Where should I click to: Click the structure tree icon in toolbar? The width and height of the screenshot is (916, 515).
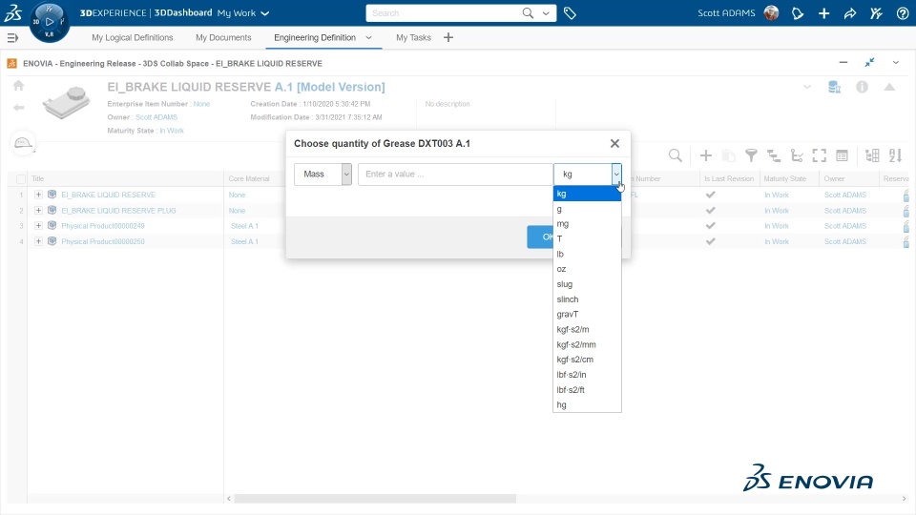tap(774, 155)
